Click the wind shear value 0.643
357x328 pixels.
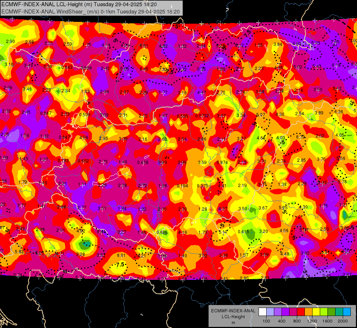pos(67,67)
